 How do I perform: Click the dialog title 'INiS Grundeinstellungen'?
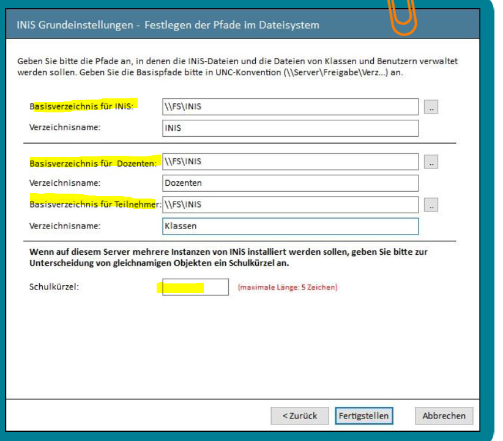[x=75, y=25]
